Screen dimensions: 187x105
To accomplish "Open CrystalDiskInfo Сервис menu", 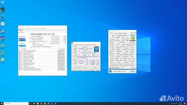I will [27, 28].
